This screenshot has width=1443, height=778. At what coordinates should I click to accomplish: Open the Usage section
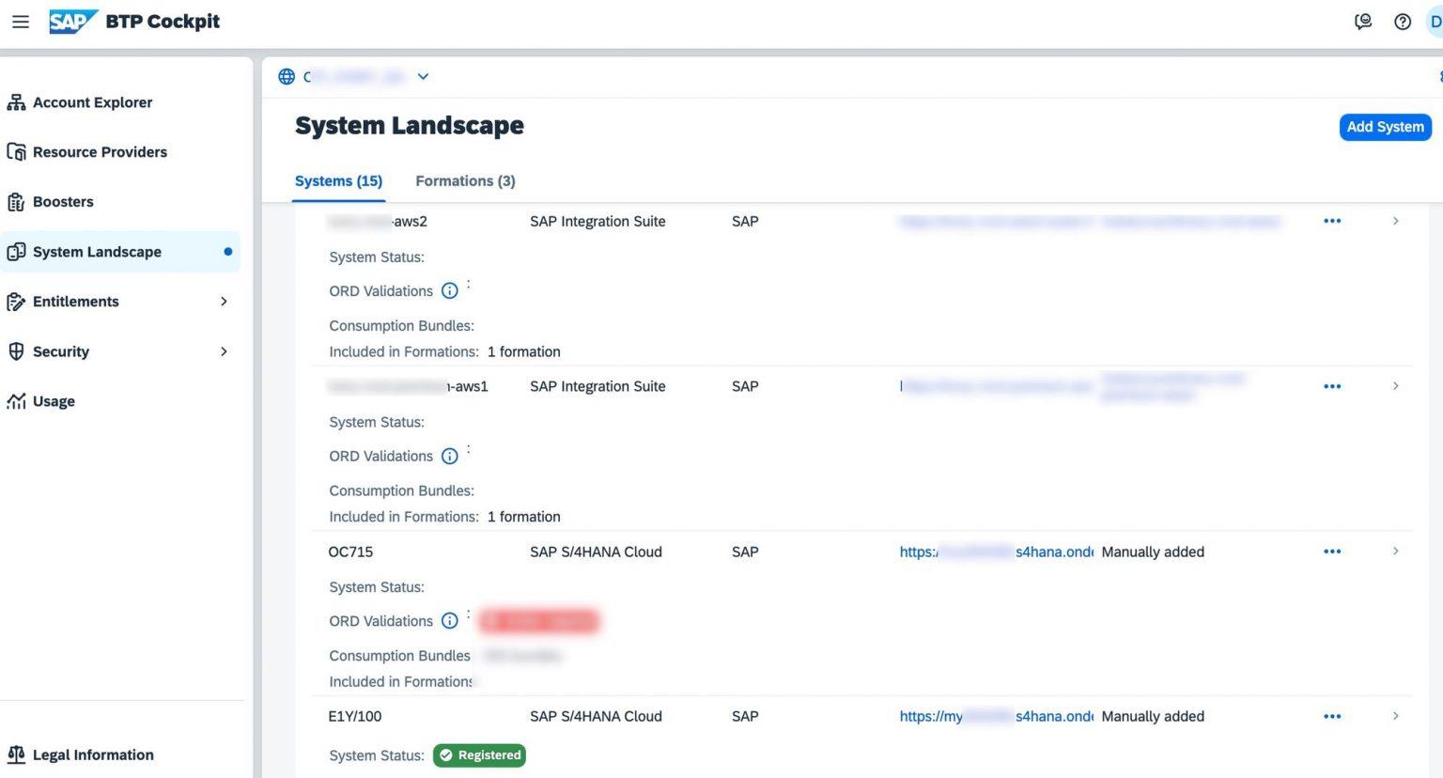tap(53, 401)
